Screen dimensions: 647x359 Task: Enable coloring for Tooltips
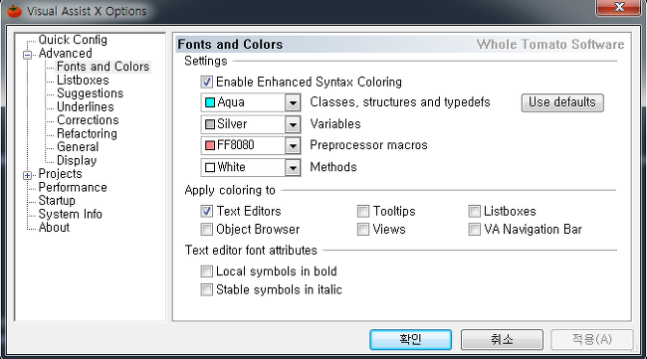point(363,211)
